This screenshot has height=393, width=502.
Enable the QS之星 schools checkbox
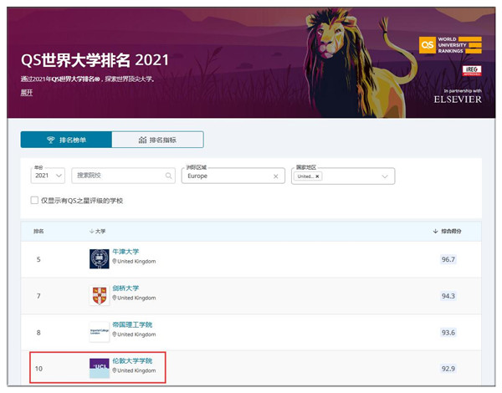[34, 201]
